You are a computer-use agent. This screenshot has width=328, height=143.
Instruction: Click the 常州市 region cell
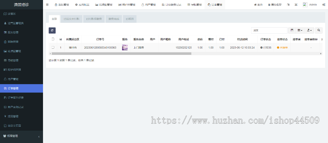click(x=73, y=48)
